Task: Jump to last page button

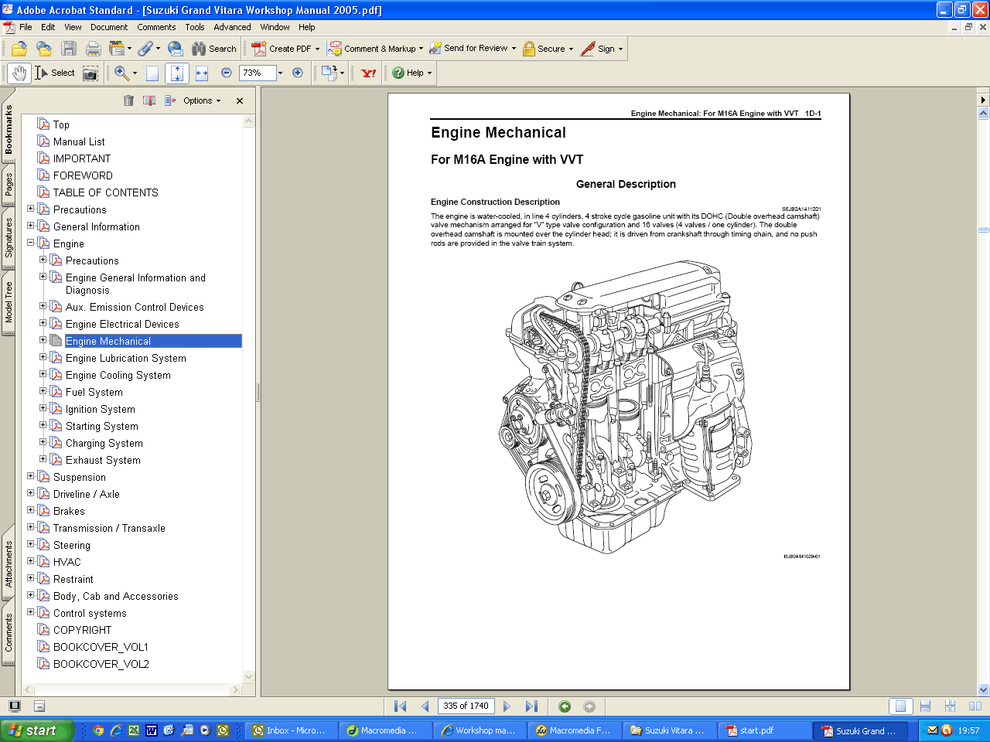Action: click(x=531, y=706)
